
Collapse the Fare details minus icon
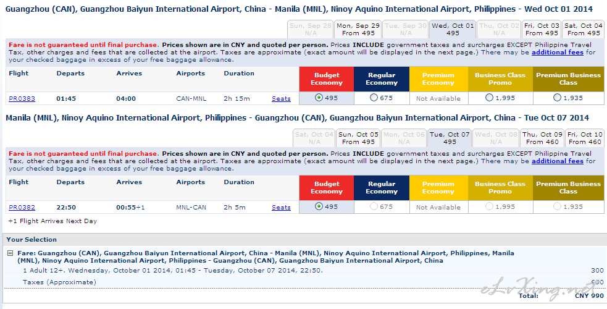click(x=10, y=253)
